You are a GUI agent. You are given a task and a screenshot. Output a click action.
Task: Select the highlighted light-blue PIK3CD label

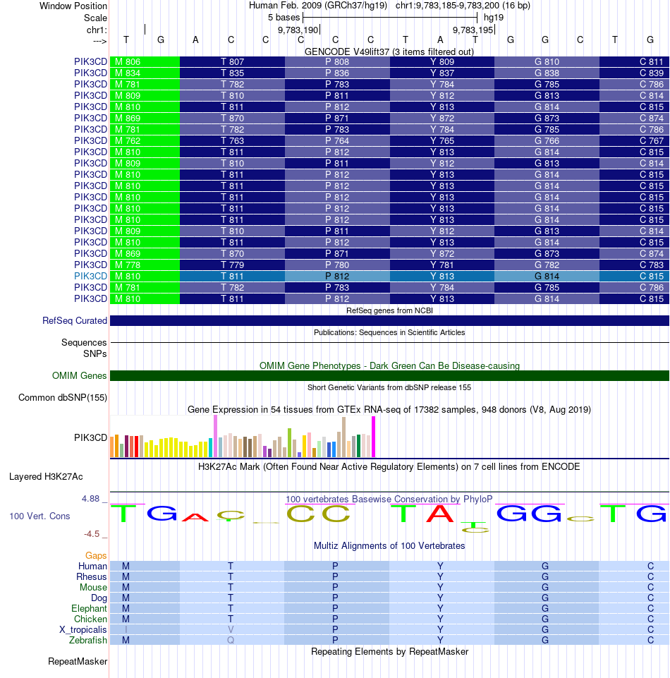tap(90, 276)
